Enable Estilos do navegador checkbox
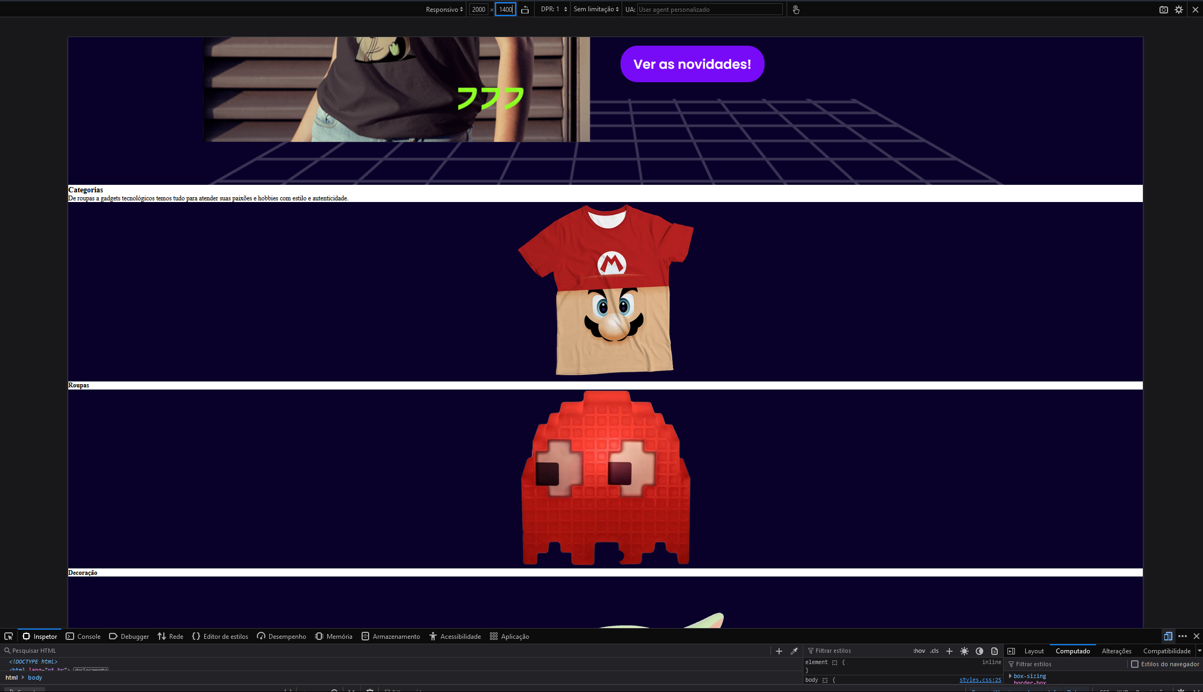The image size is (1203, 692). pyautogui.click(x=1135, y=664)
